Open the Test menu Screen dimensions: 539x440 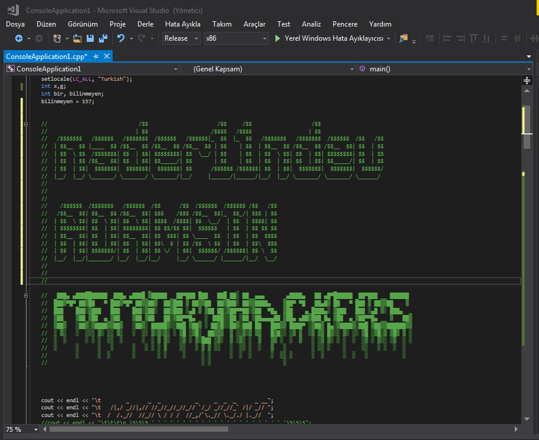point(284,24)
